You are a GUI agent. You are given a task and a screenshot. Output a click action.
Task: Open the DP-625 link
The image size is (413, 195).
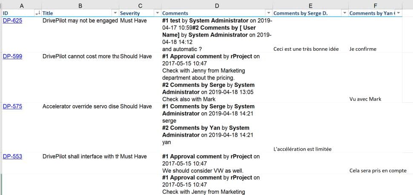(12, 20)
